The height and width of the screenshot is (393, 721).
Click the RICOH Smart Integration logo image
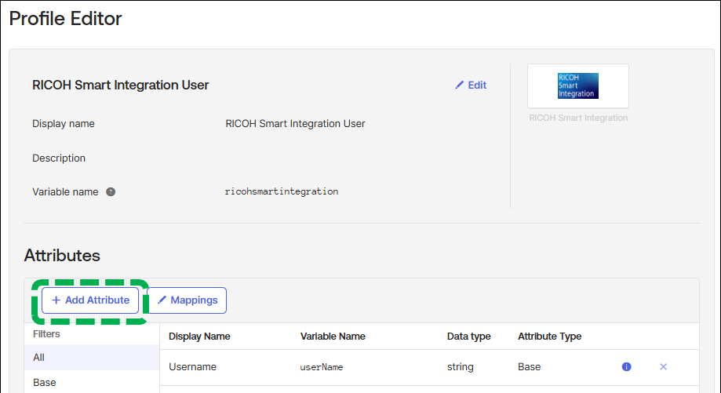point(577,86)
